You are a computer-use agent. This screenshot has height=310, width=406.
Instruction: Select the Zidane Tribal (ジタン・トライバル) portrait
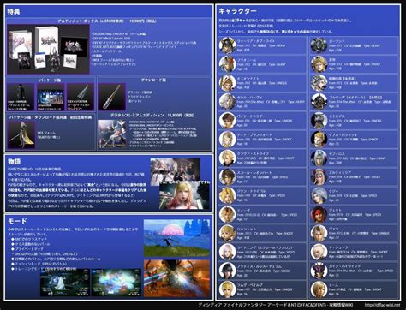pyautogui.click(x=227, y=195)
